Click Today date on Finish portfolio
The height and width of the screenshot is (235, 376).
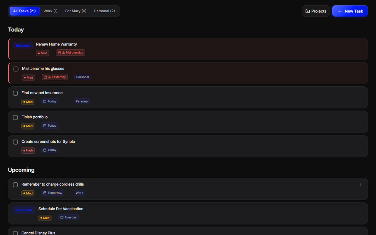[x=50, y=126]
